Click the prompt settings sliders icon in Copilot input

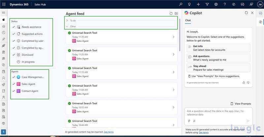[x=194, y=121]
